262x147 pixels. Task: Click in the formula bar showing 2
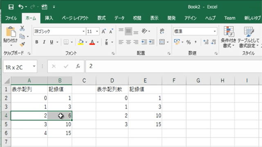tap(174, 66)
